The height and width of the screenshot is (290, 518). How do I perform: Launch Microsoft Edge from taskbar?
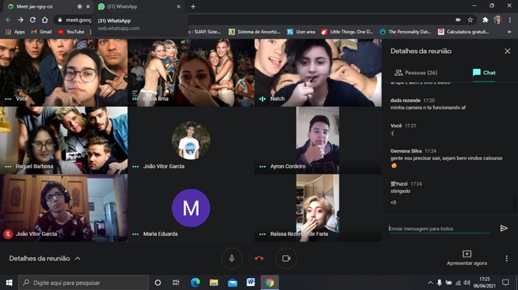[x=196, y=282]
